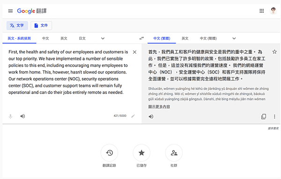Screen dimensions: 281x179
Task: Choose 英文 as the source language
Action: [x=64, y=38]
